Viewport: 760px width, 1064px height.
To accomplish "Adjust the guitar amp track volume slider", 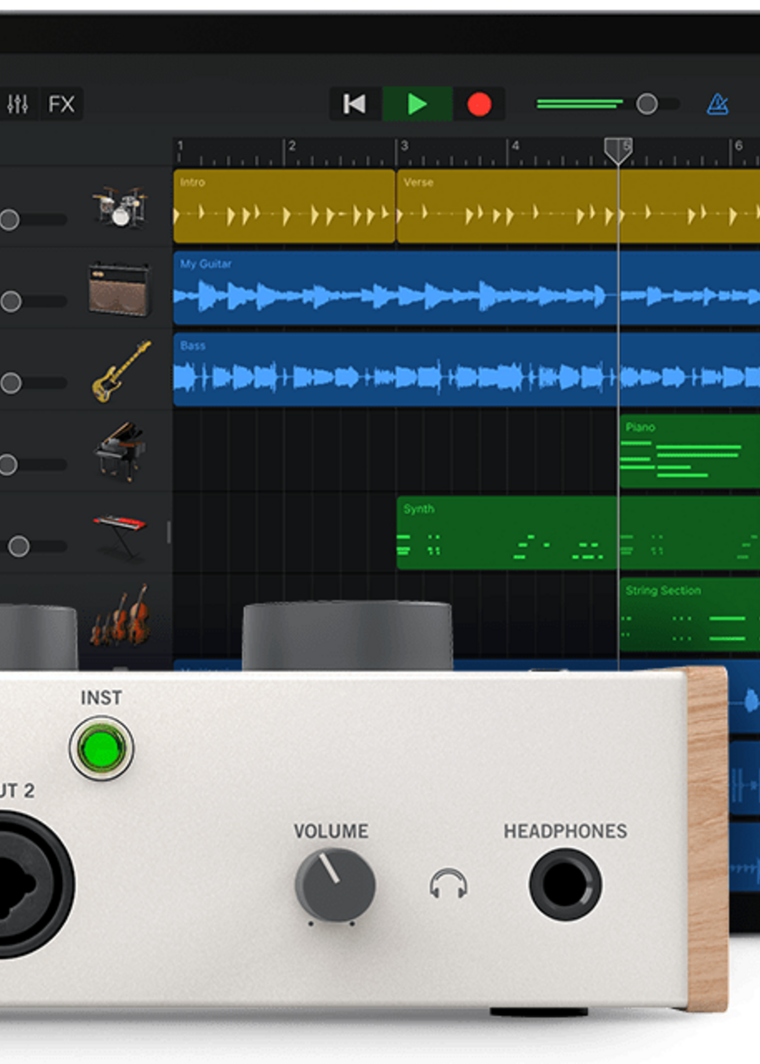I will (x=11, y=301).
